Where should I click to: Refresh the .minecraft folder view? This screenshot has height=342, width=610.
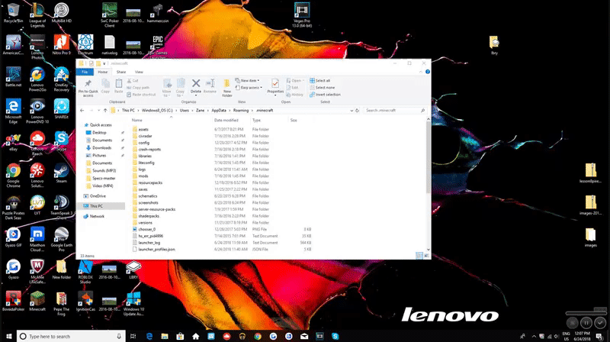(357, 111)
